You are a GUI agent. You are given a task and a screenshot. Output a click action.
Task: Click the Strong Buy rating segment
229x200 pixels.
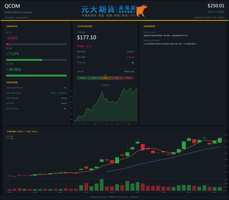coord(82,78)
